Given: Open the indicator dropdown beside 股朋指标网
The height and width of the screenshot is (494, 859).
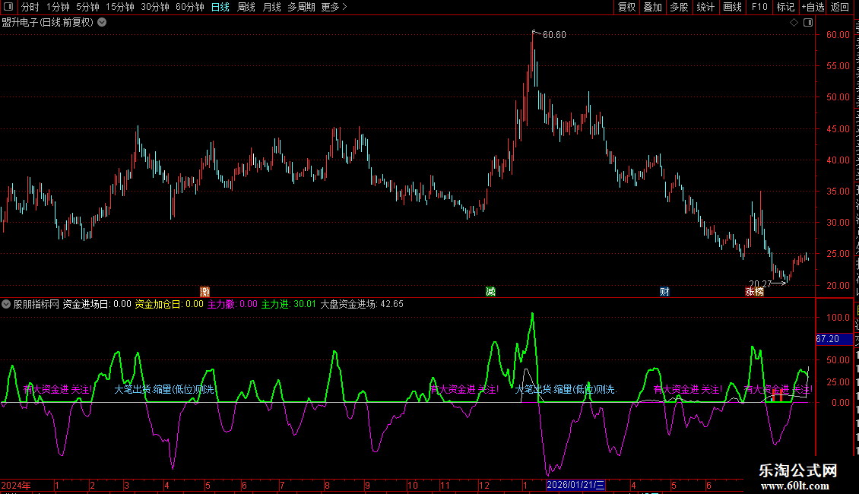Looking at the screenshot, I should point(6,304).
